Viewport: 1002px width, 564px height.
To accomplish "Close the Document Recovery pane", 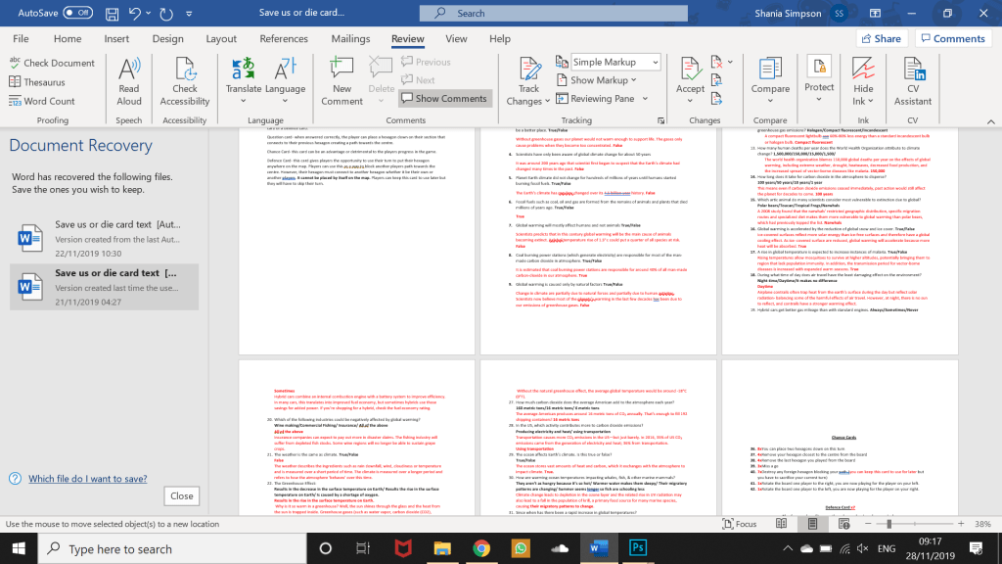I will click(182, 496).
